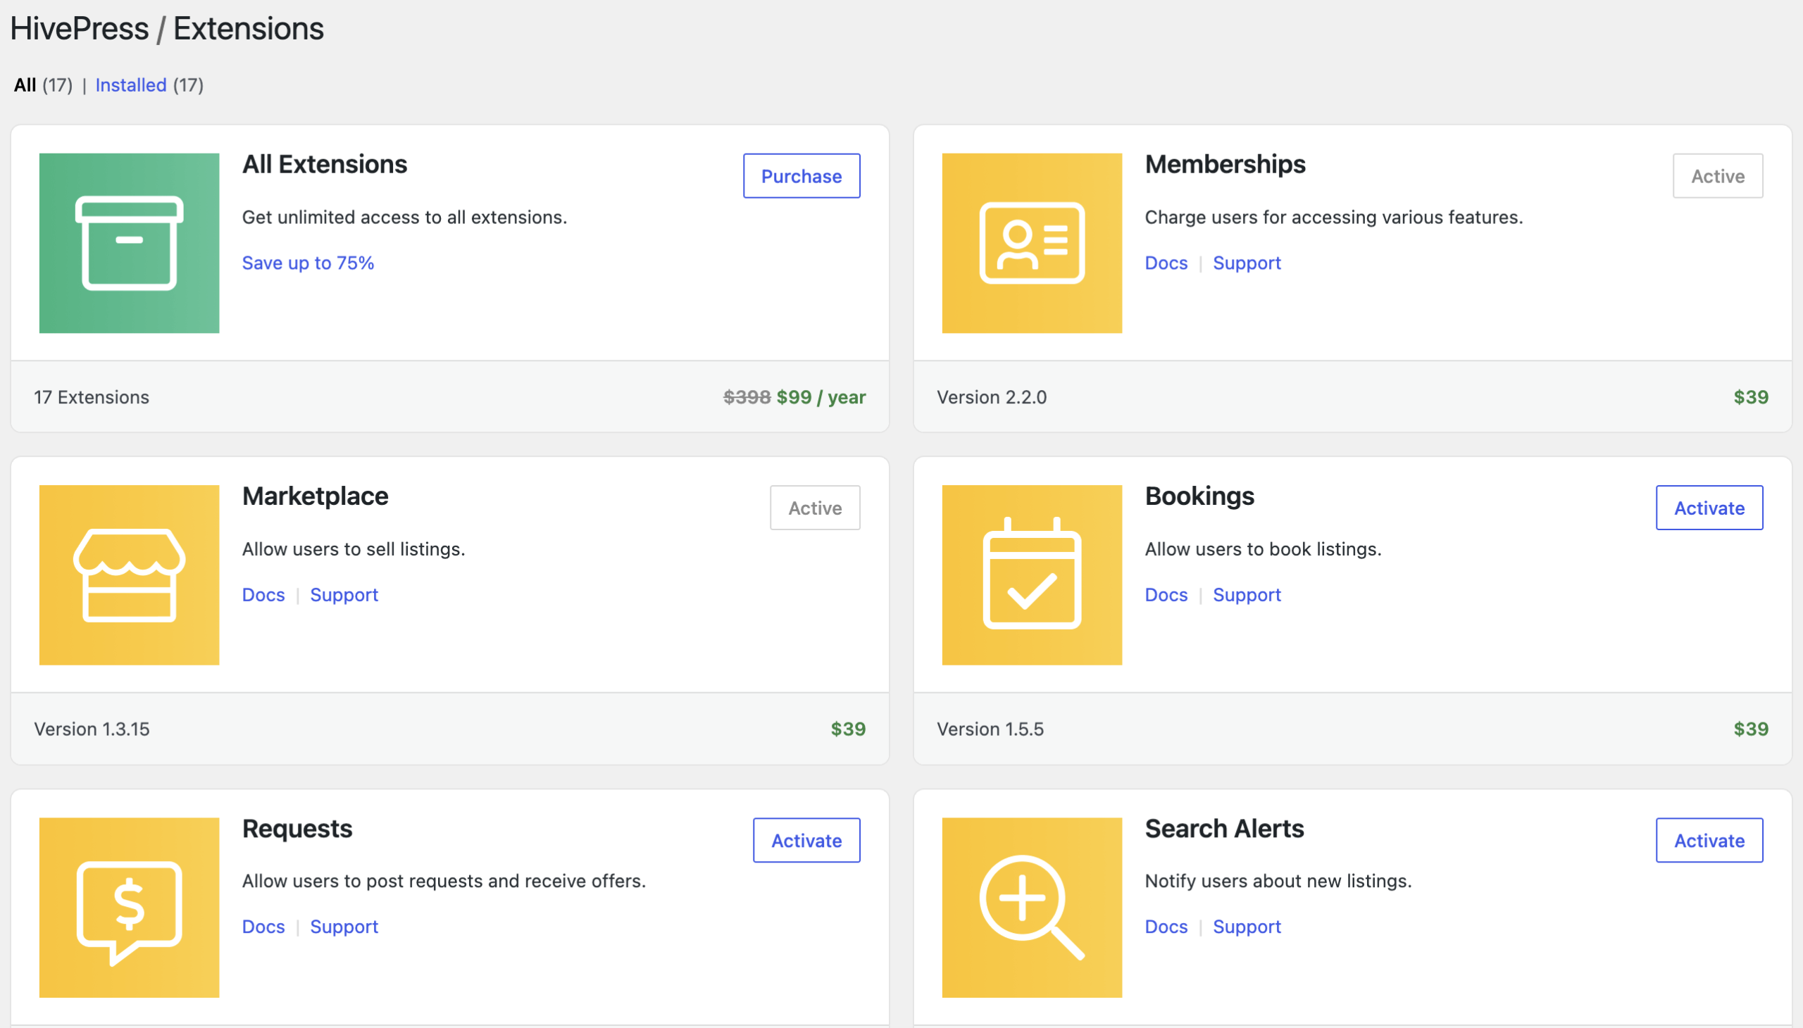Click 'Allow users to post requests' description

click(x=444, y=880)
